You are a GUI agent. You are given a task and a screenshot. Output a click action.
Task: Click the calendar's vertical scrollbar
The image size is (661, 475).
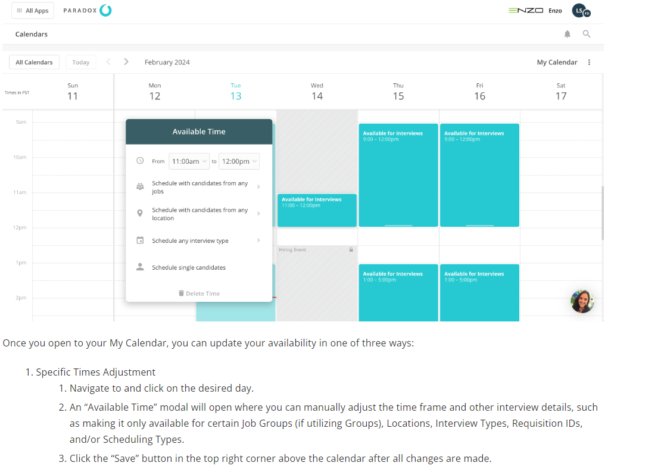point(602,212)
